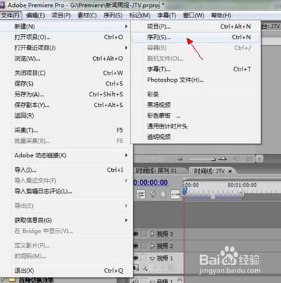The image size is (281, 283).
Task: Open the 项目(P) menu in the menu bar
Action: 62,15
